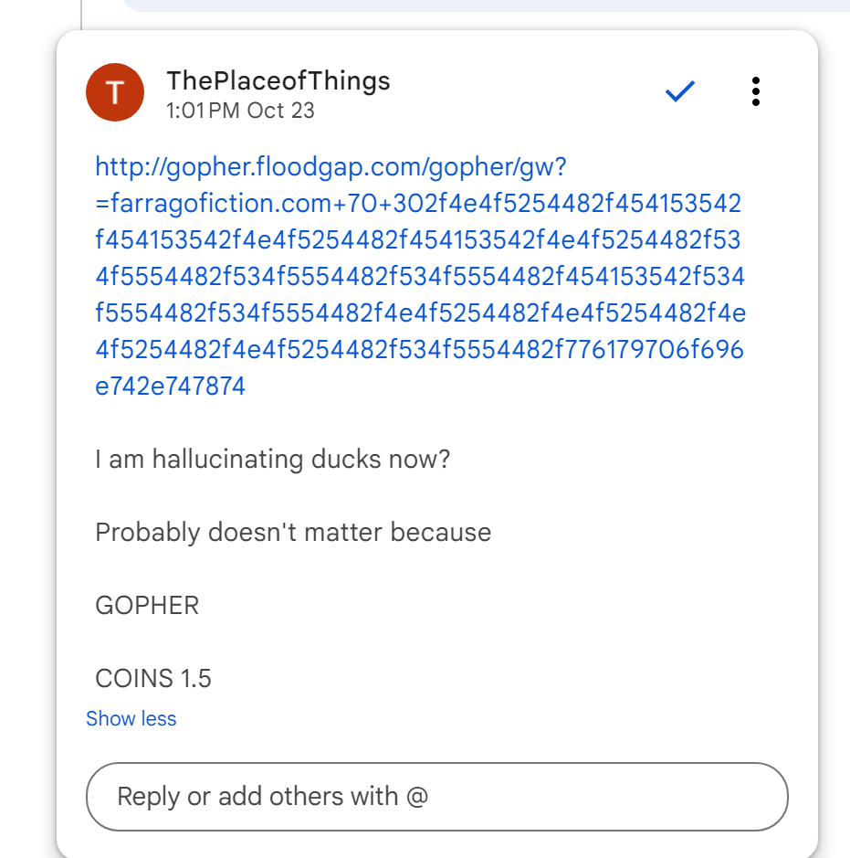Open the three-dot more options menu
Viewport: 850px width, 858px height.
[755, 91]
